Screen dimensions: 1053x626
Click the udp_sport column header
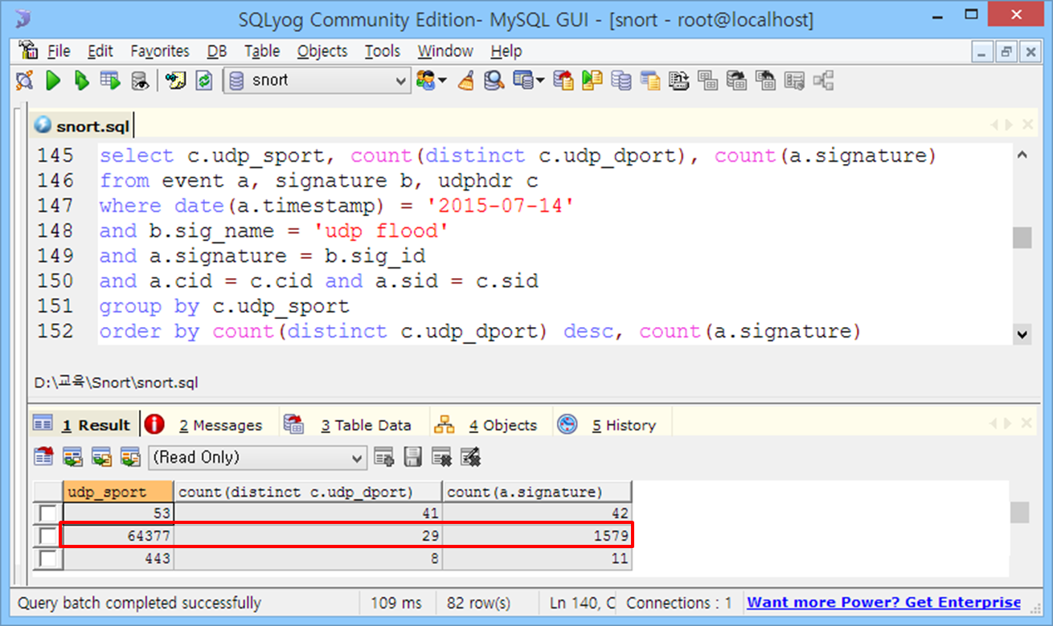coord(118,492)
